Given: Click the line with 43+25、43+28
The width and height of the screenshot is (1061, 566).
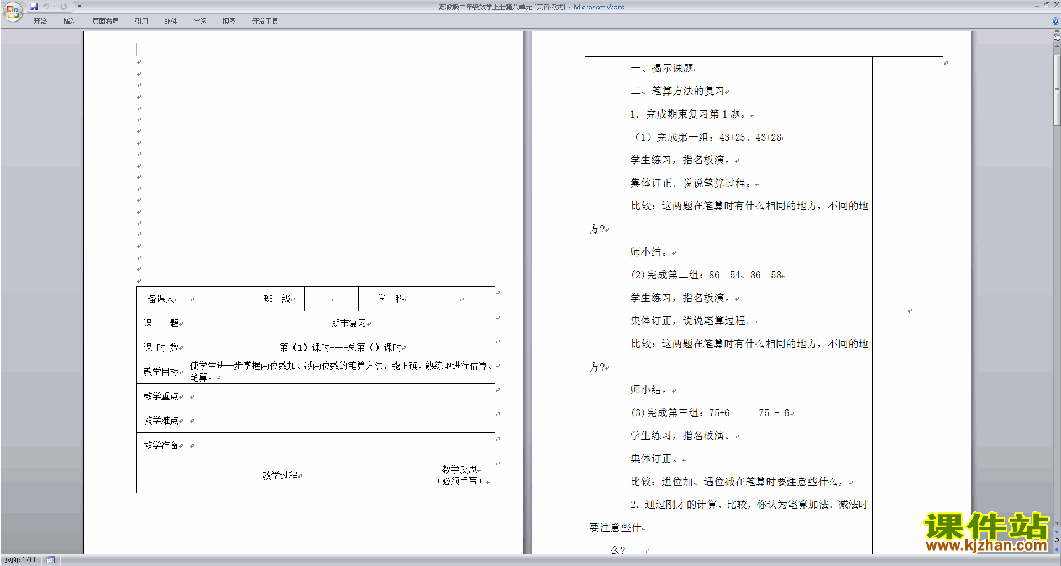Looking at the screenshot, I should [x=707, y=137].
